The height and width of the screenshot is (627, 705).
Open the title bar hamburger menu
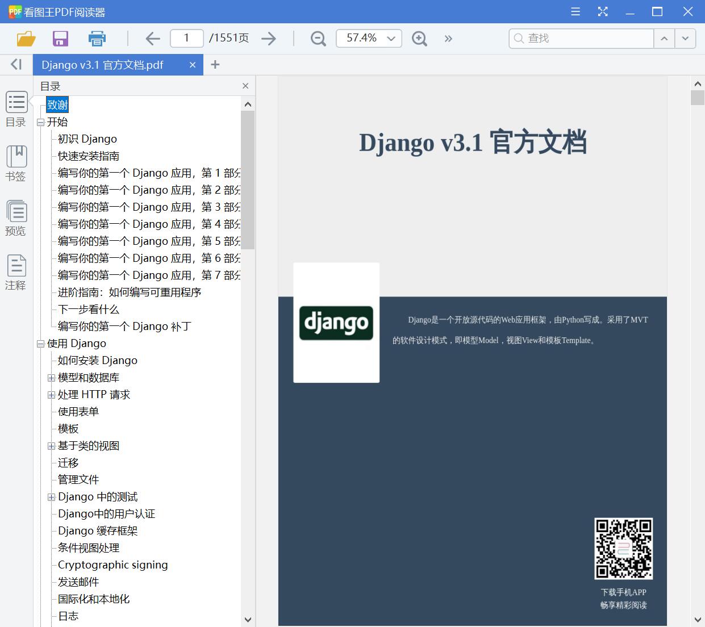(575, 11)
